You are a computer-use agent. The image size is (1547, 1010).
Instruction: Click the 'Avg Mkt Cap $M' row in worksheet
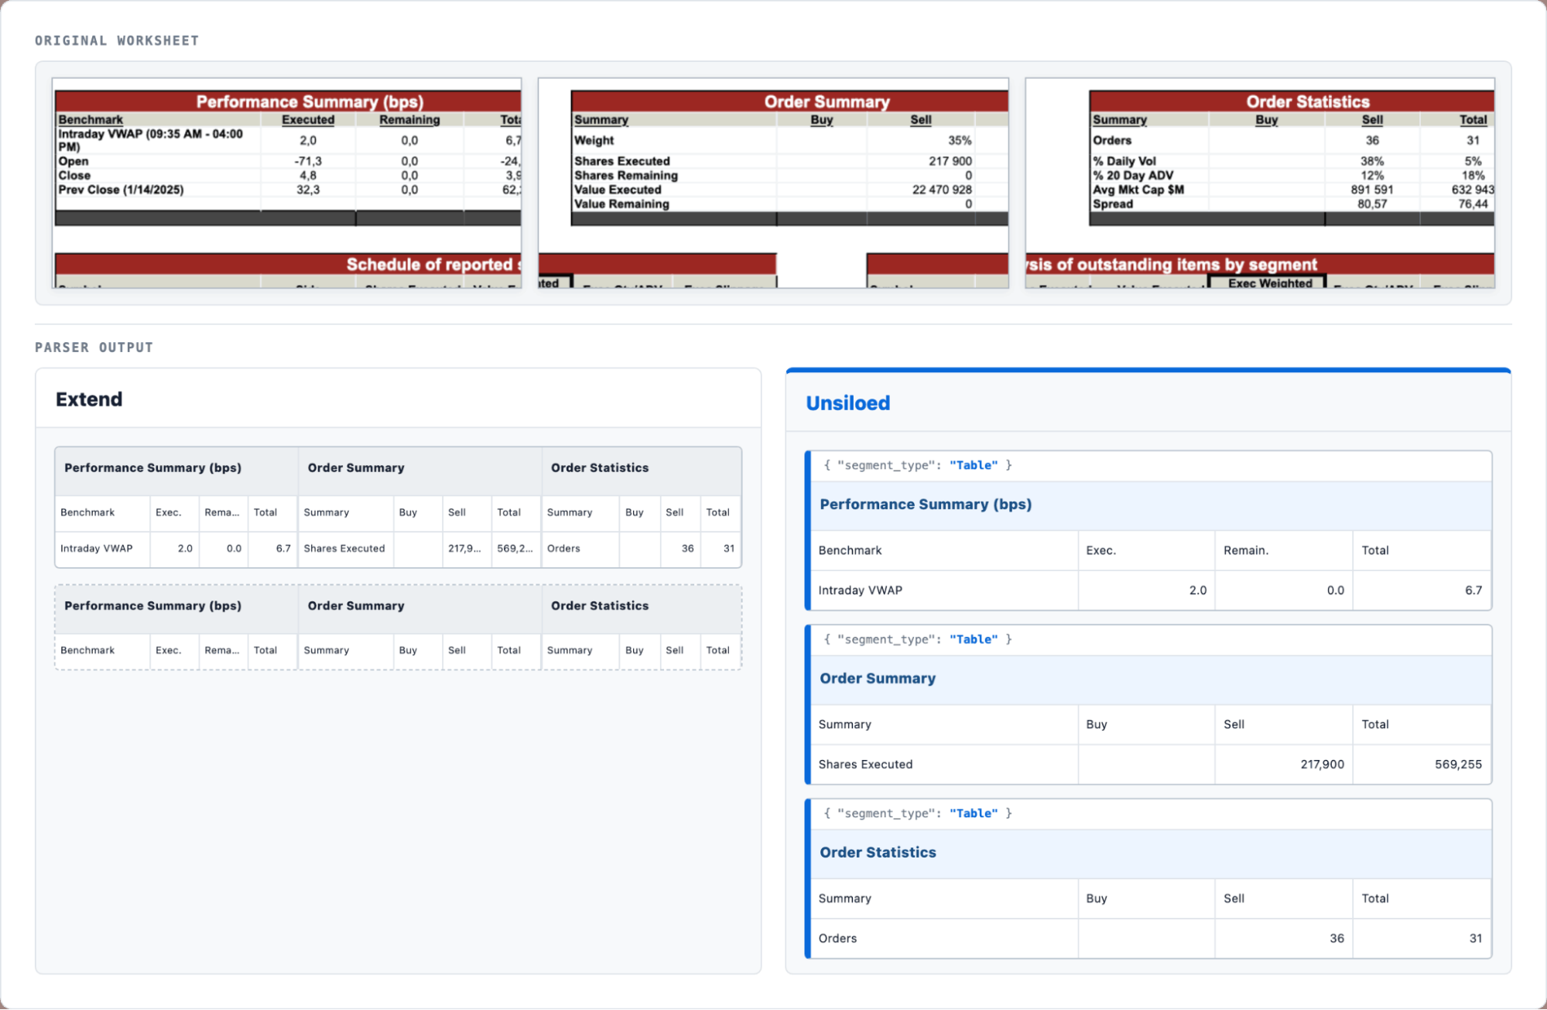click(x=1292, y=190)
